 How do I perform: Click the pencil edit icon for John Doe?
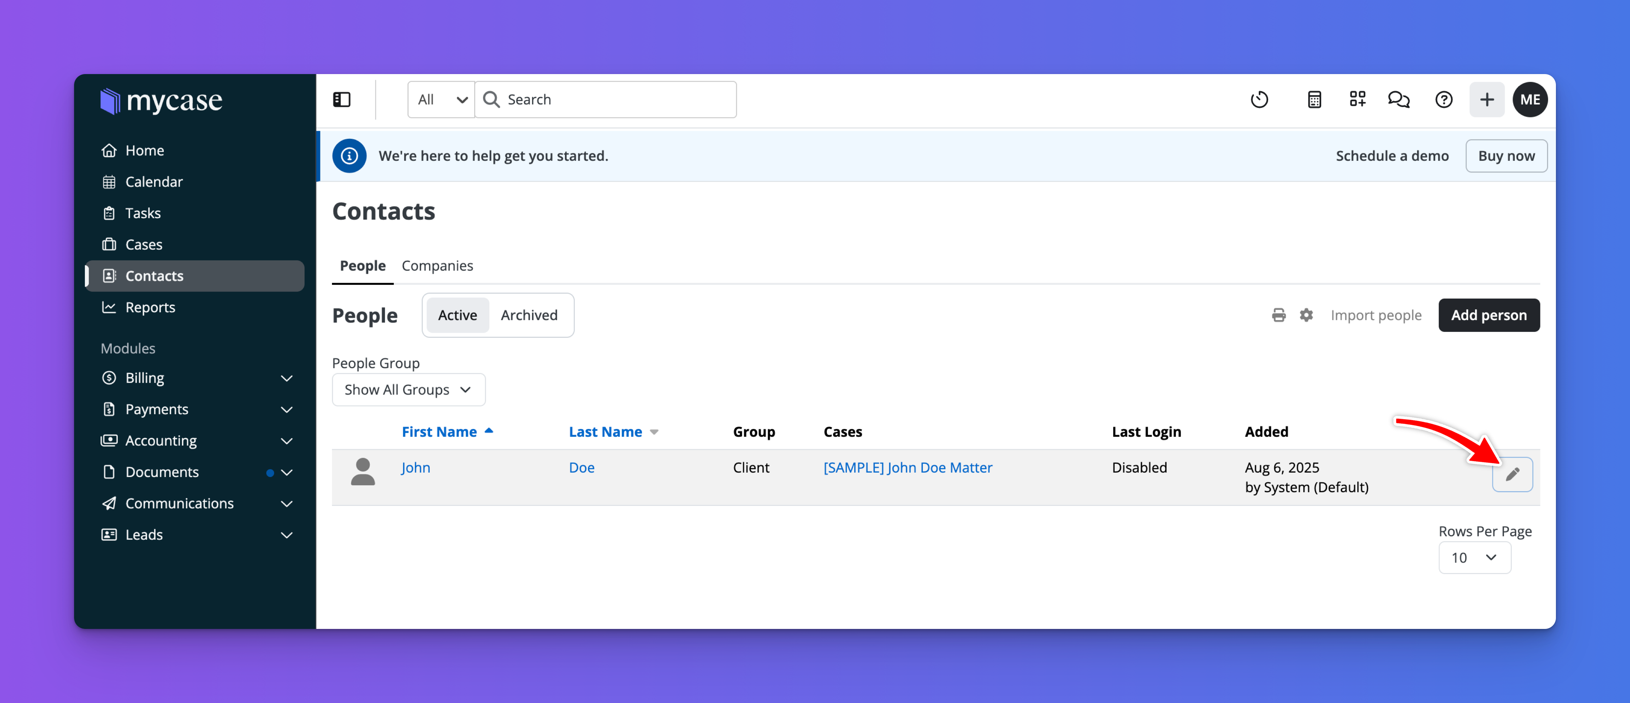(1512, 474)
